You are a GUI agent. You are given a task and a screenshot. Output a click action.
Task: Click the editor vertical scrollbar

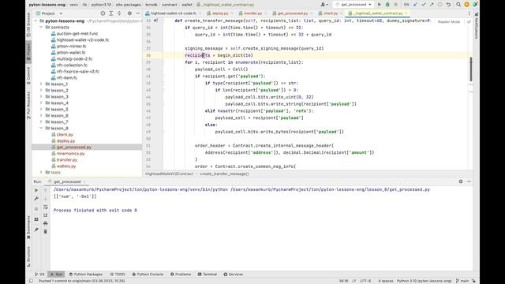point(470,69)
